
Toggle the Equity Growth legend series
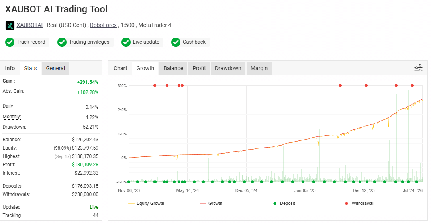click(x=146, y=203)
